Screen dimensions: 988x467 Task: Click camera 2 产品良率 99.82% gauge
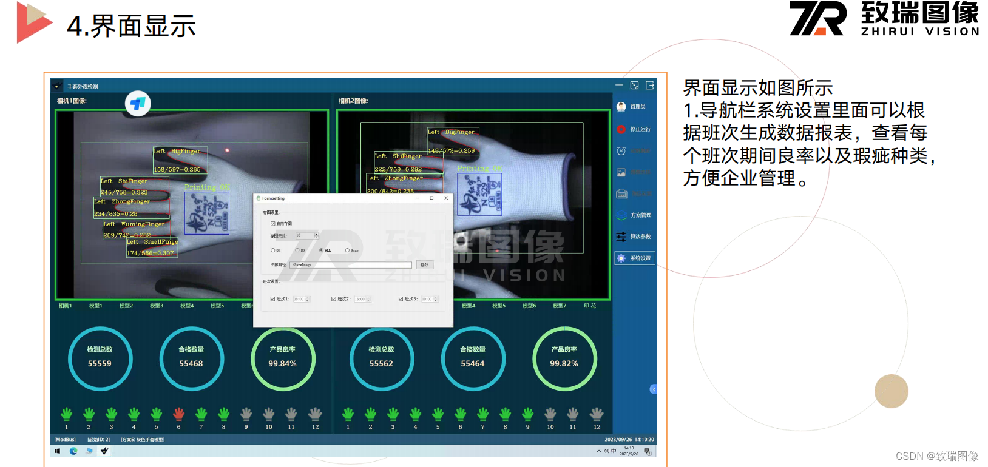tap(564, 358)
